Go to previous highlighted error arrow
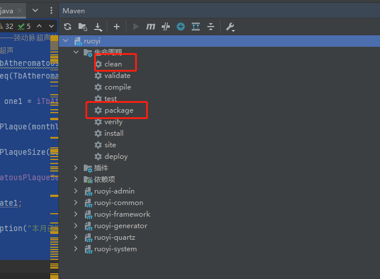The image size is (380, 279). point(39,26)
